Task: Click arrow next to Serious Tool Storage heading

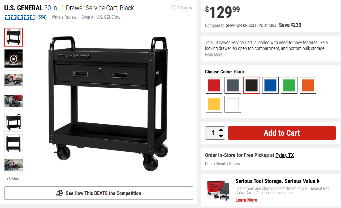Action: coord(318,181)
